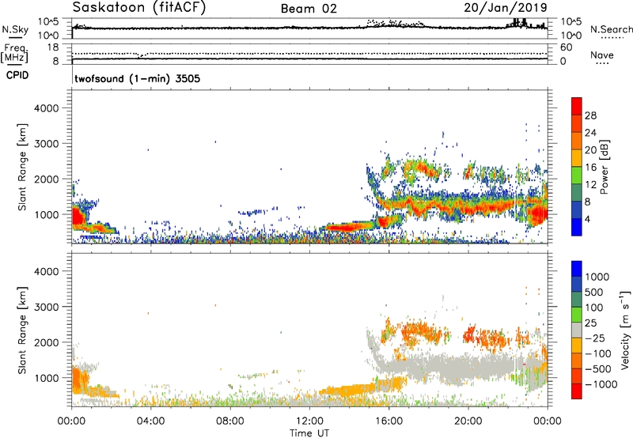Click the "Velocity [m s-1]" color bar title
This screenshot has height=438, width=633.
point(625,330)
